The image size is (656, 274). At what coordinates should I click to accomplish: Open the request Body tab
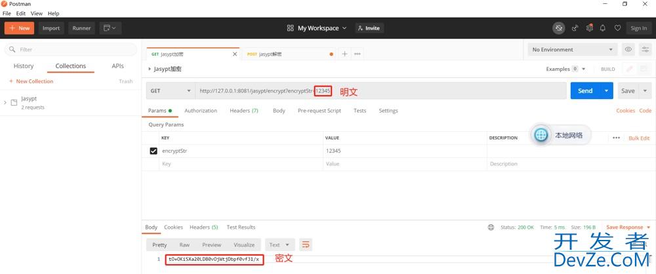279,111
